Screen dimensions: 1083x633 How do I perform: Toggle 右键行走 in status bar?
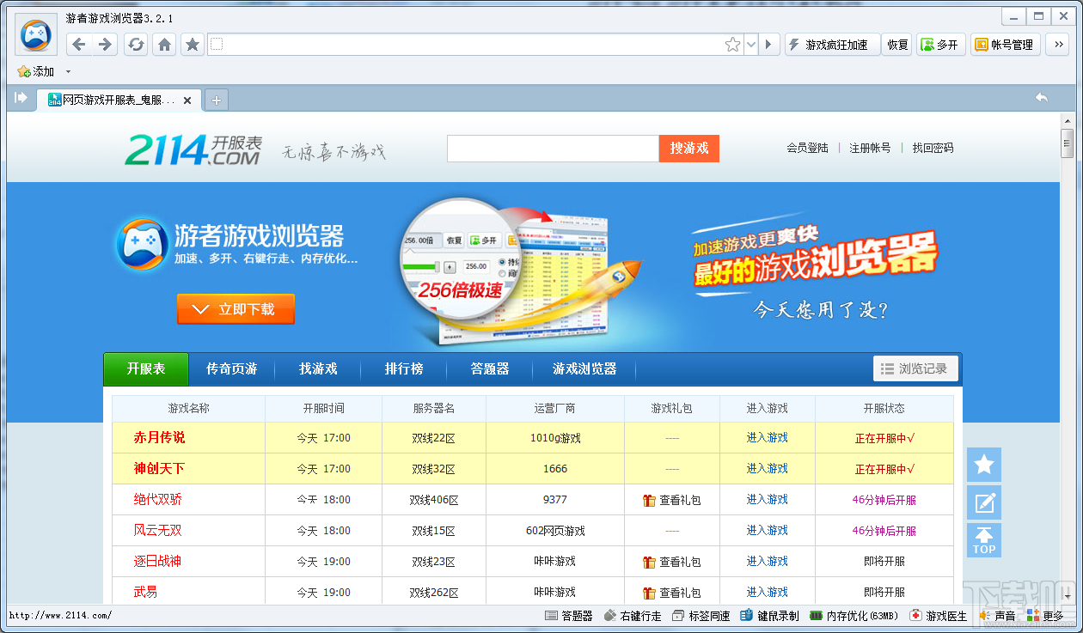click(x=633, y=616)
